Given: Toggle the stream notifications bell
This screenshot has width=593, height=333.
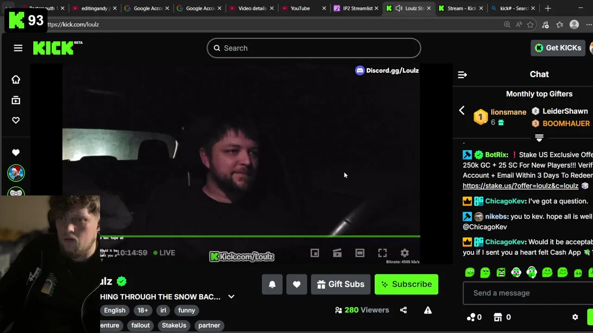Looking at the screenshot, I should click(272, 284).
